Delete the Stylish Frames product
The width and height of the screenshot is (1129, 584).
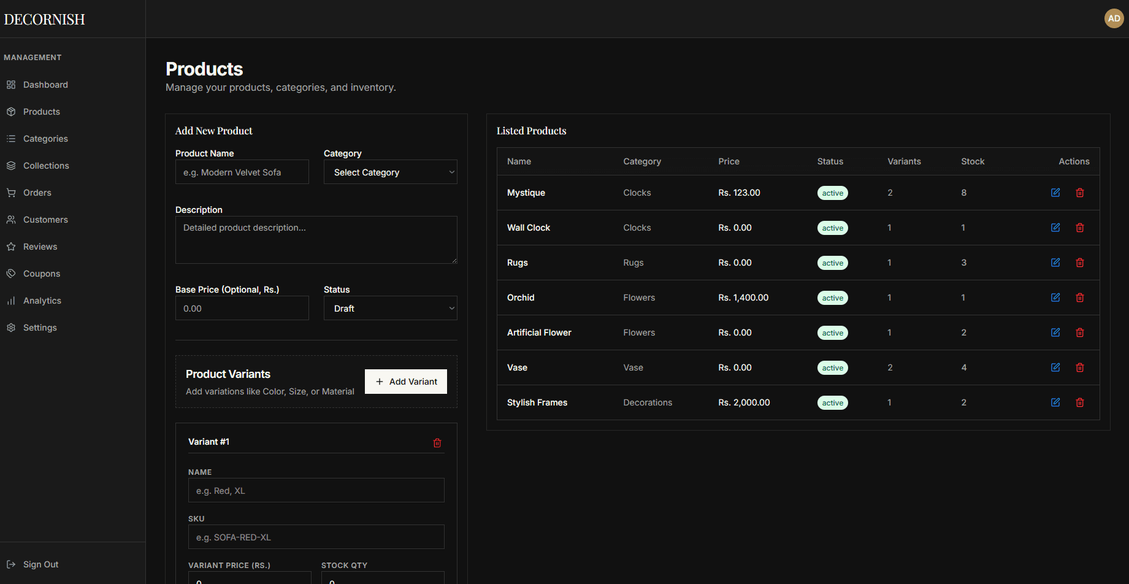click(x=1080, y=402)
